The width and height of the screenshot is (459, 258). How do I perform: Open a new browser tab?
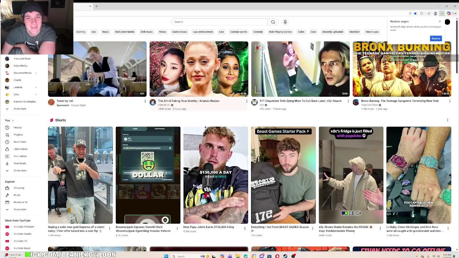pyautogui.click(x=96, y=6)
